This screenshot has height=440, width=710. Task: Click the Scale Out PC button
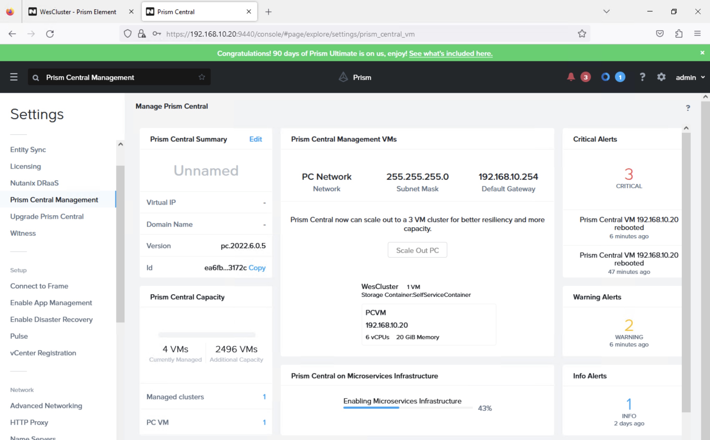click(x=417, y=250)
